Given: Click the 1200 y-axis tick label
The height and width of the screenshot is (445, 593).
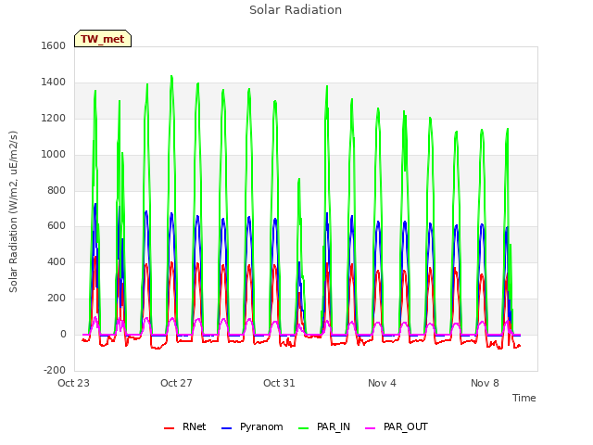Looking at the screenshot, I should click(x=54, y=119).
